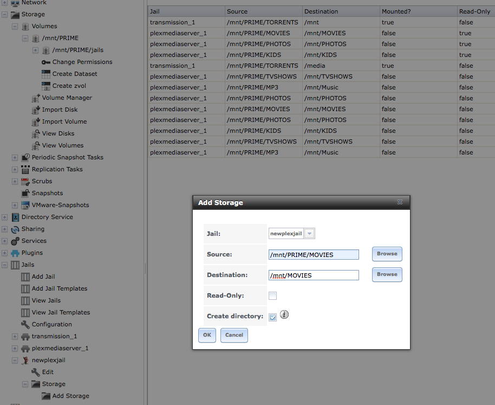Click the Import Volume icon

point(36,122)
